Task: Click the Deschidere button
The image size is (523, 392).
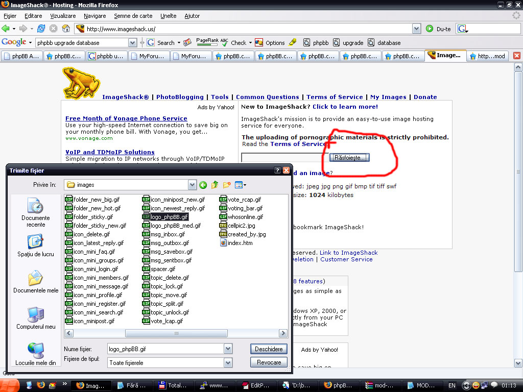Action: (x=269, y=349)
